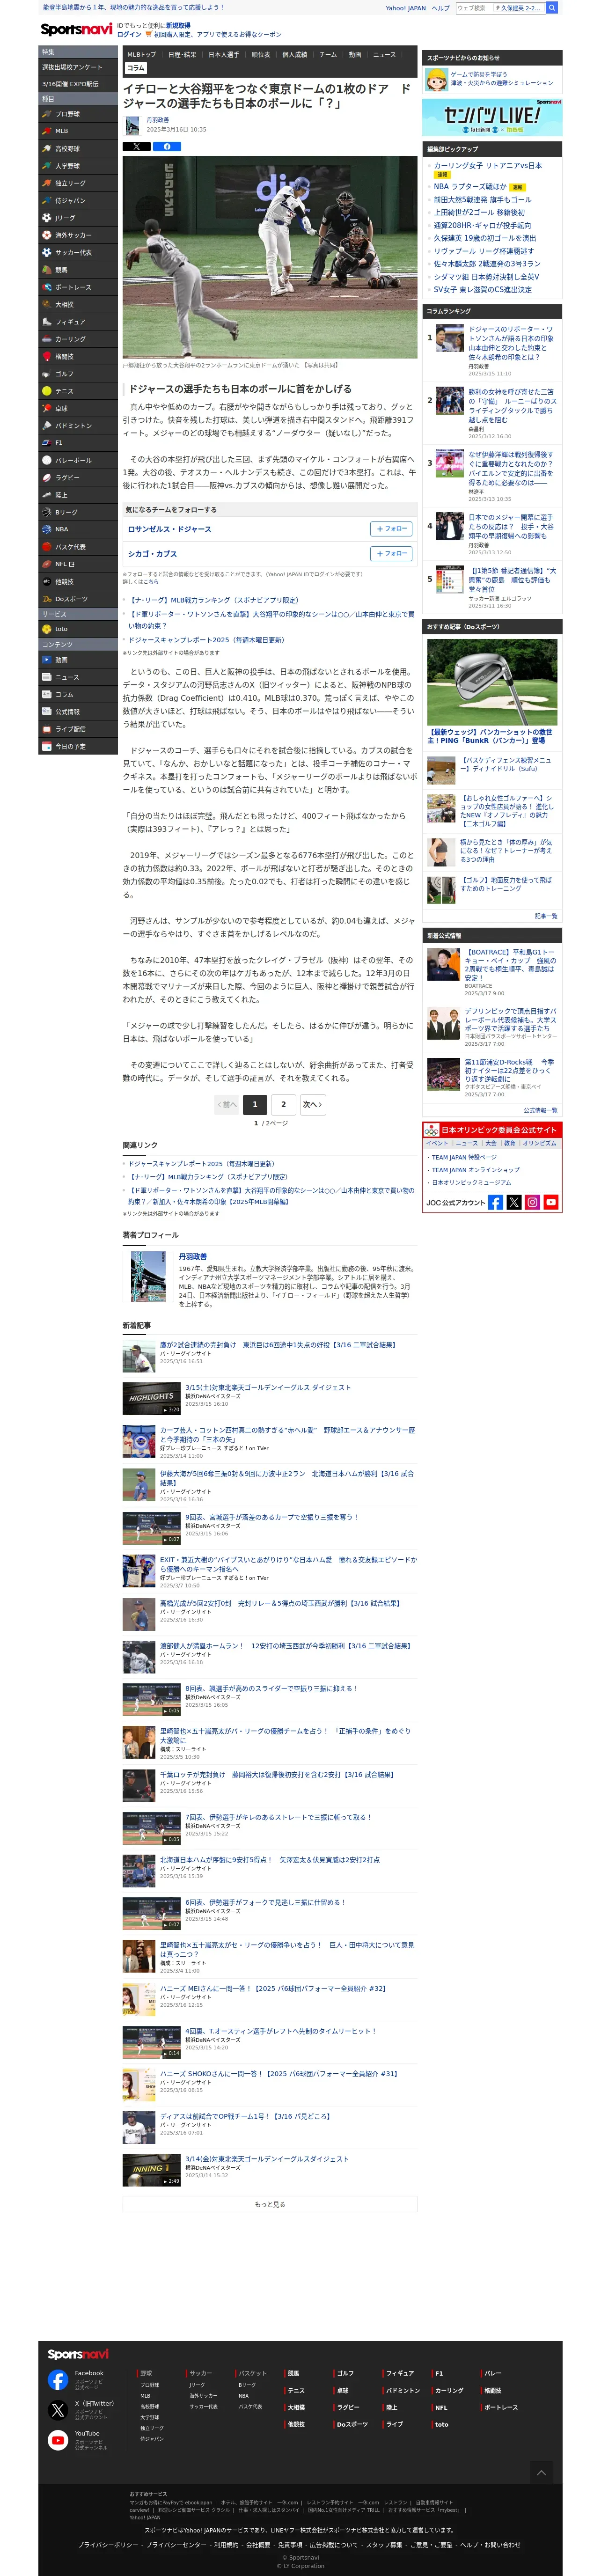
Task: Open the フィギュア skating icon in sidebar
Action: click(47, 322)
